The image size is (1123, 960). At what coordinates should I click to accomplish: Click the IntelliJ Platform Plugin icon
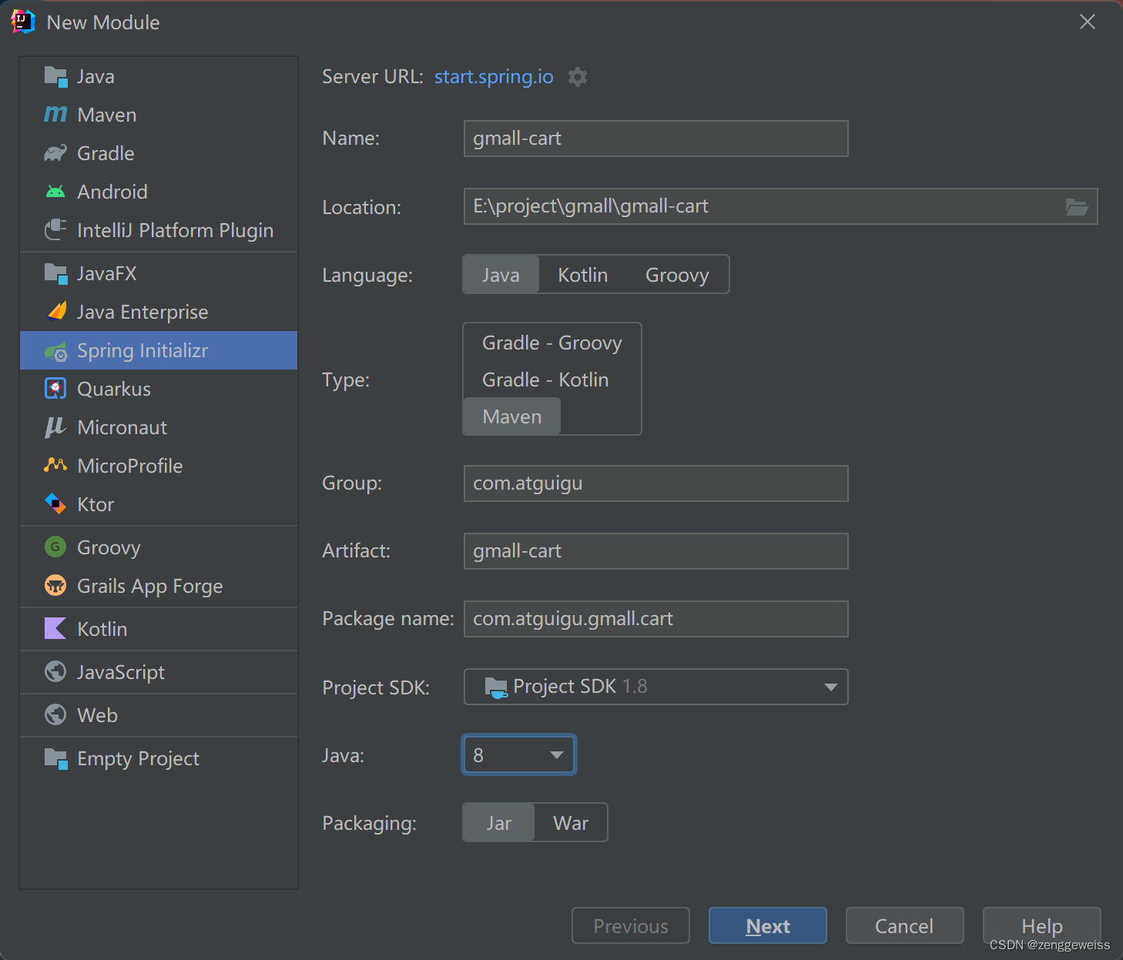pos(55,230)
